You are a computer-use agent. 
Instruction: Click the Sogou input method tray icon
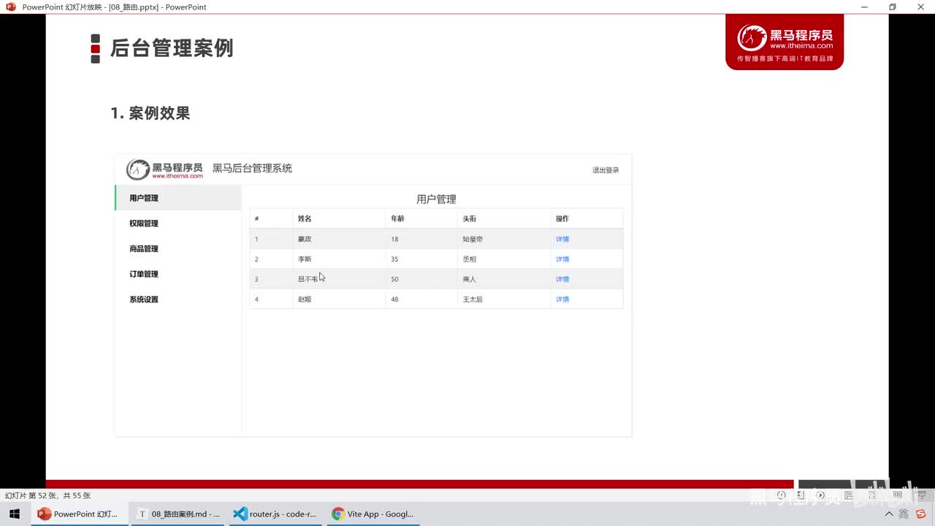pos(921,514)
